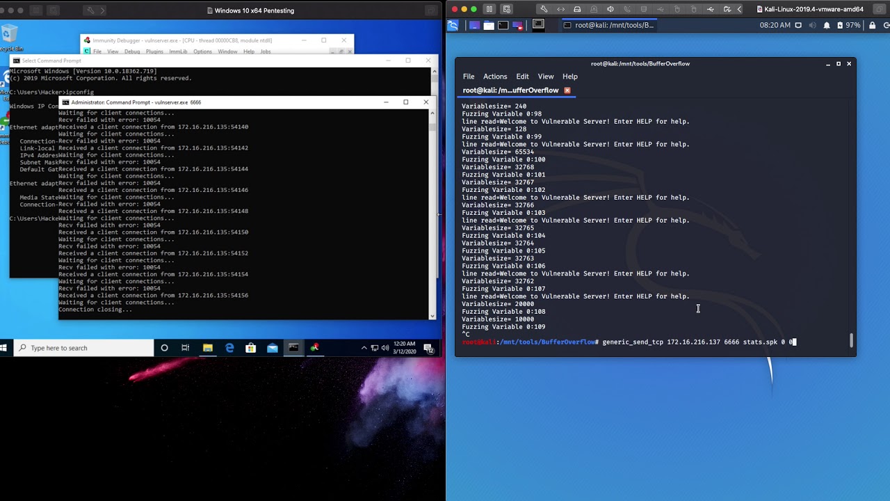Viewport: 890px width, 501px height.
Task: Collapse VMware device toolbar chevron
Action: (740, 9)
